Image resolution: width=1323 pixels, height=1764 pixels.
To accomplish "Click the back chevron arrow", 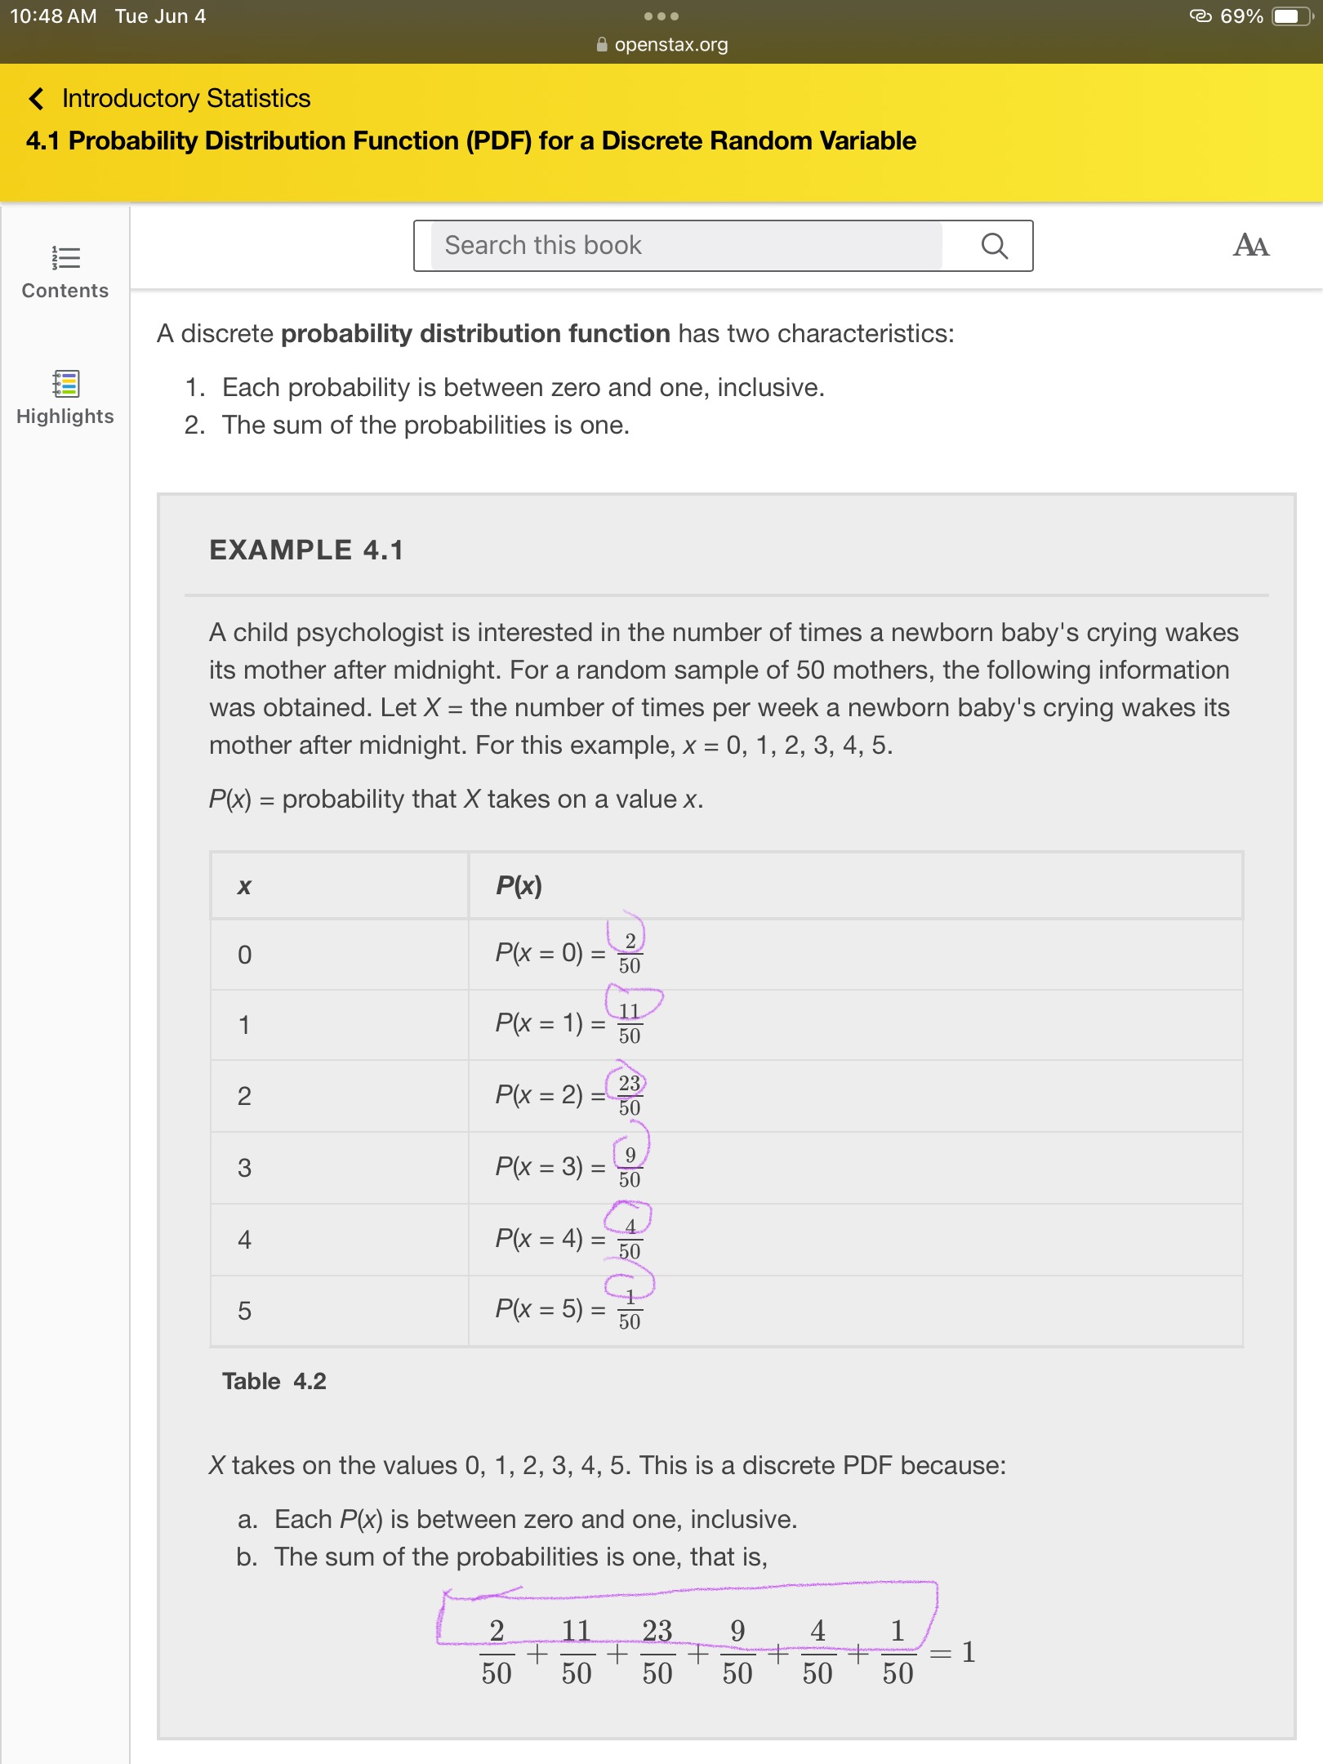I will 35,98.
